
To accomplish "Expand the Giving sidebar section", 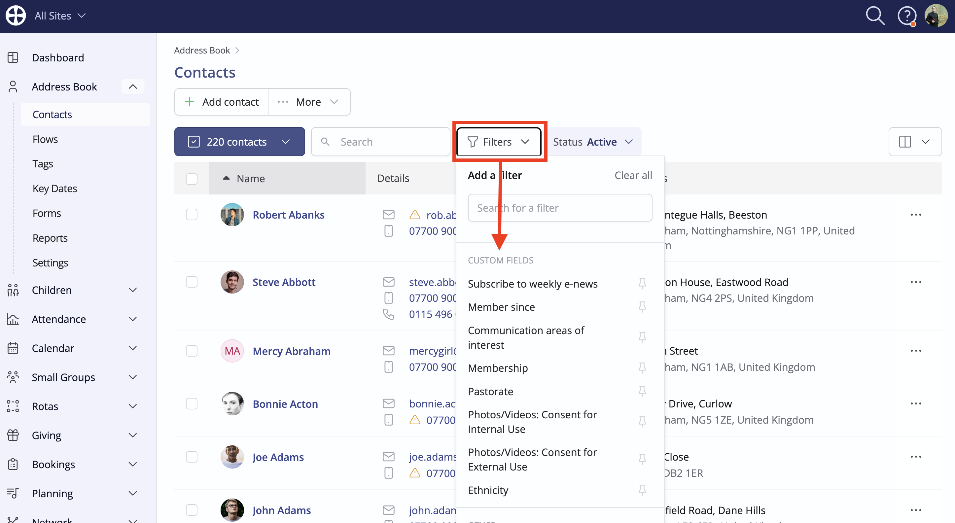I will tap(133, 435).
